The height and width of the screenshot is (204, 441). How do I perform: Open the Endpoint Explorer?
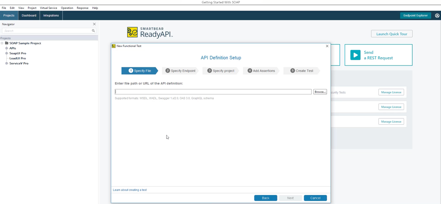415,16
